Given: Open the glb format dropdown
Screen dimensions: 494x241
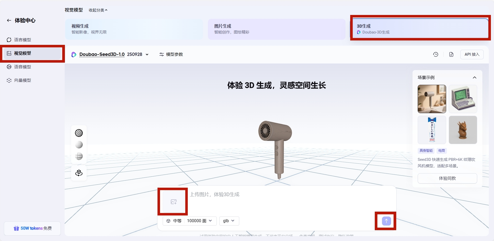Looking at the screenshot, I should tap(229, 221).
